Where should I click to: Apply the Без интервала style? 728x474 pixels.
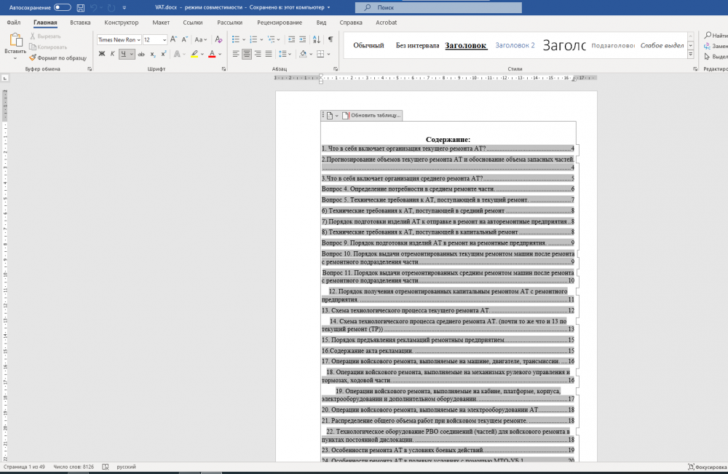417,45
